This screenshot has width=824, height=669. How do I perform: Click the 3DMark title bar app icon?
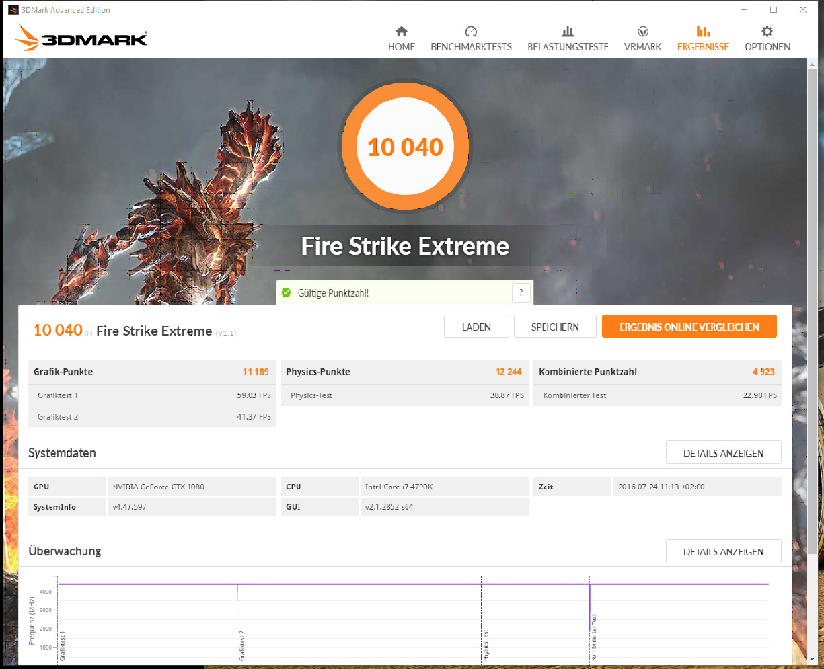click(x=13, y=10)
